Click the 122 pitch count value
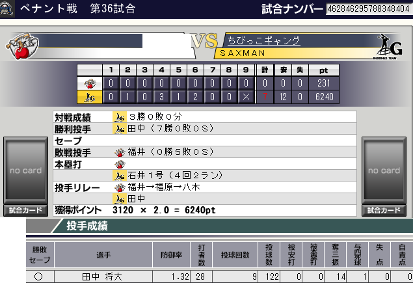413x283 pixels. click(273, 276)
